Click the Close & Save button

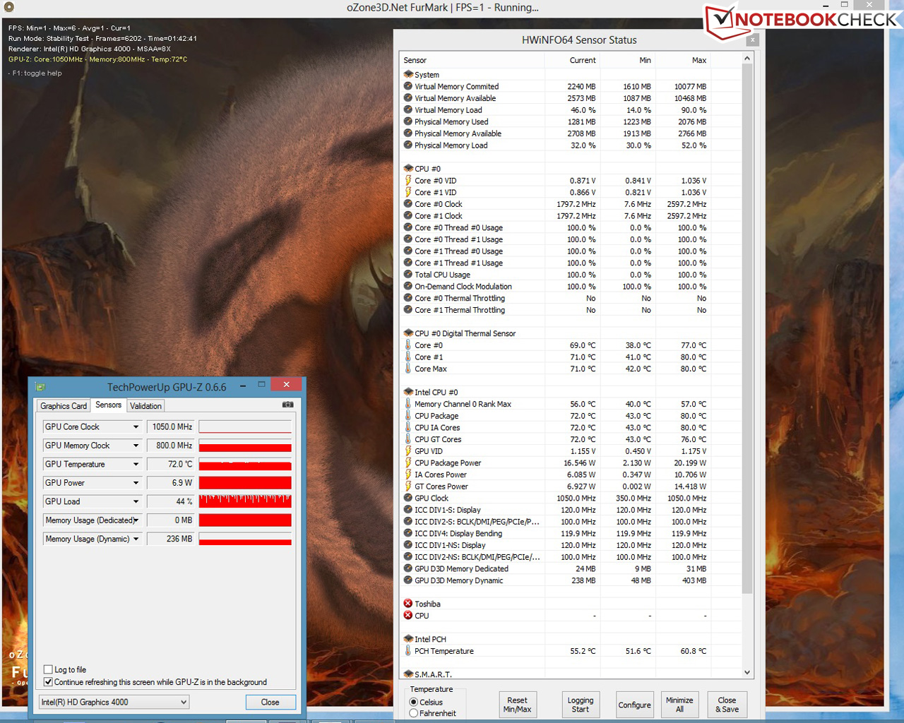tap(727, 705)
